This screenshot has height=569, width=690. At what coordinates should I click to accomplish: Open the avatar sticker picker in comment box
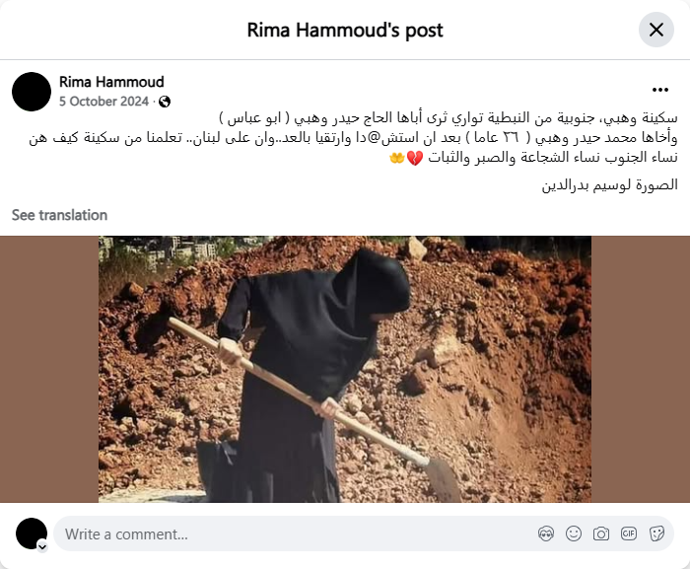point(546,533)
